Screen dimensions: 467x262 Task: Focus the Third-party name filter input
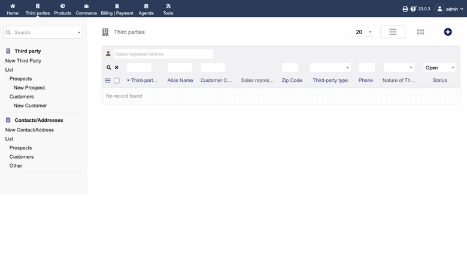click(139, 67)
